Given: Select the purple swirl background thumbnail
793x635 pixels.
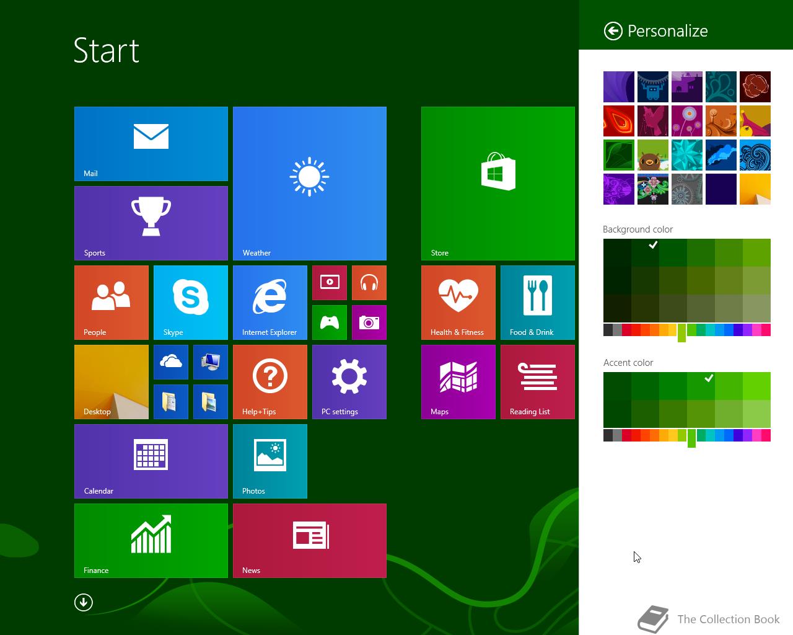Looking at the screenshot, I should click(619, 87).
